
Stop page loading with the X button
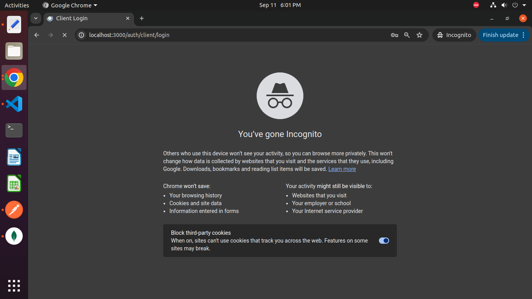tap(65, 35)
